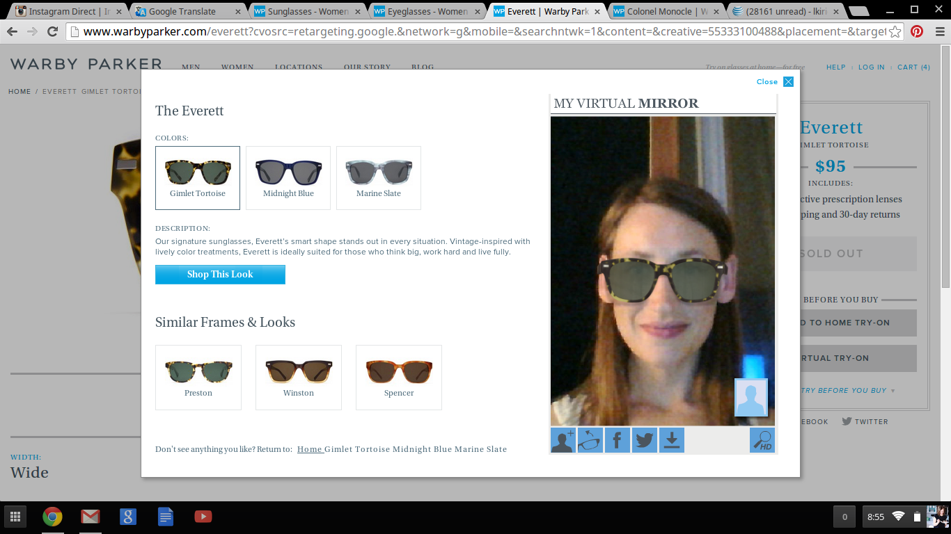Open Gmail from the shelf
The height and width of the screenshot is (534, 951).
[90, 517]
